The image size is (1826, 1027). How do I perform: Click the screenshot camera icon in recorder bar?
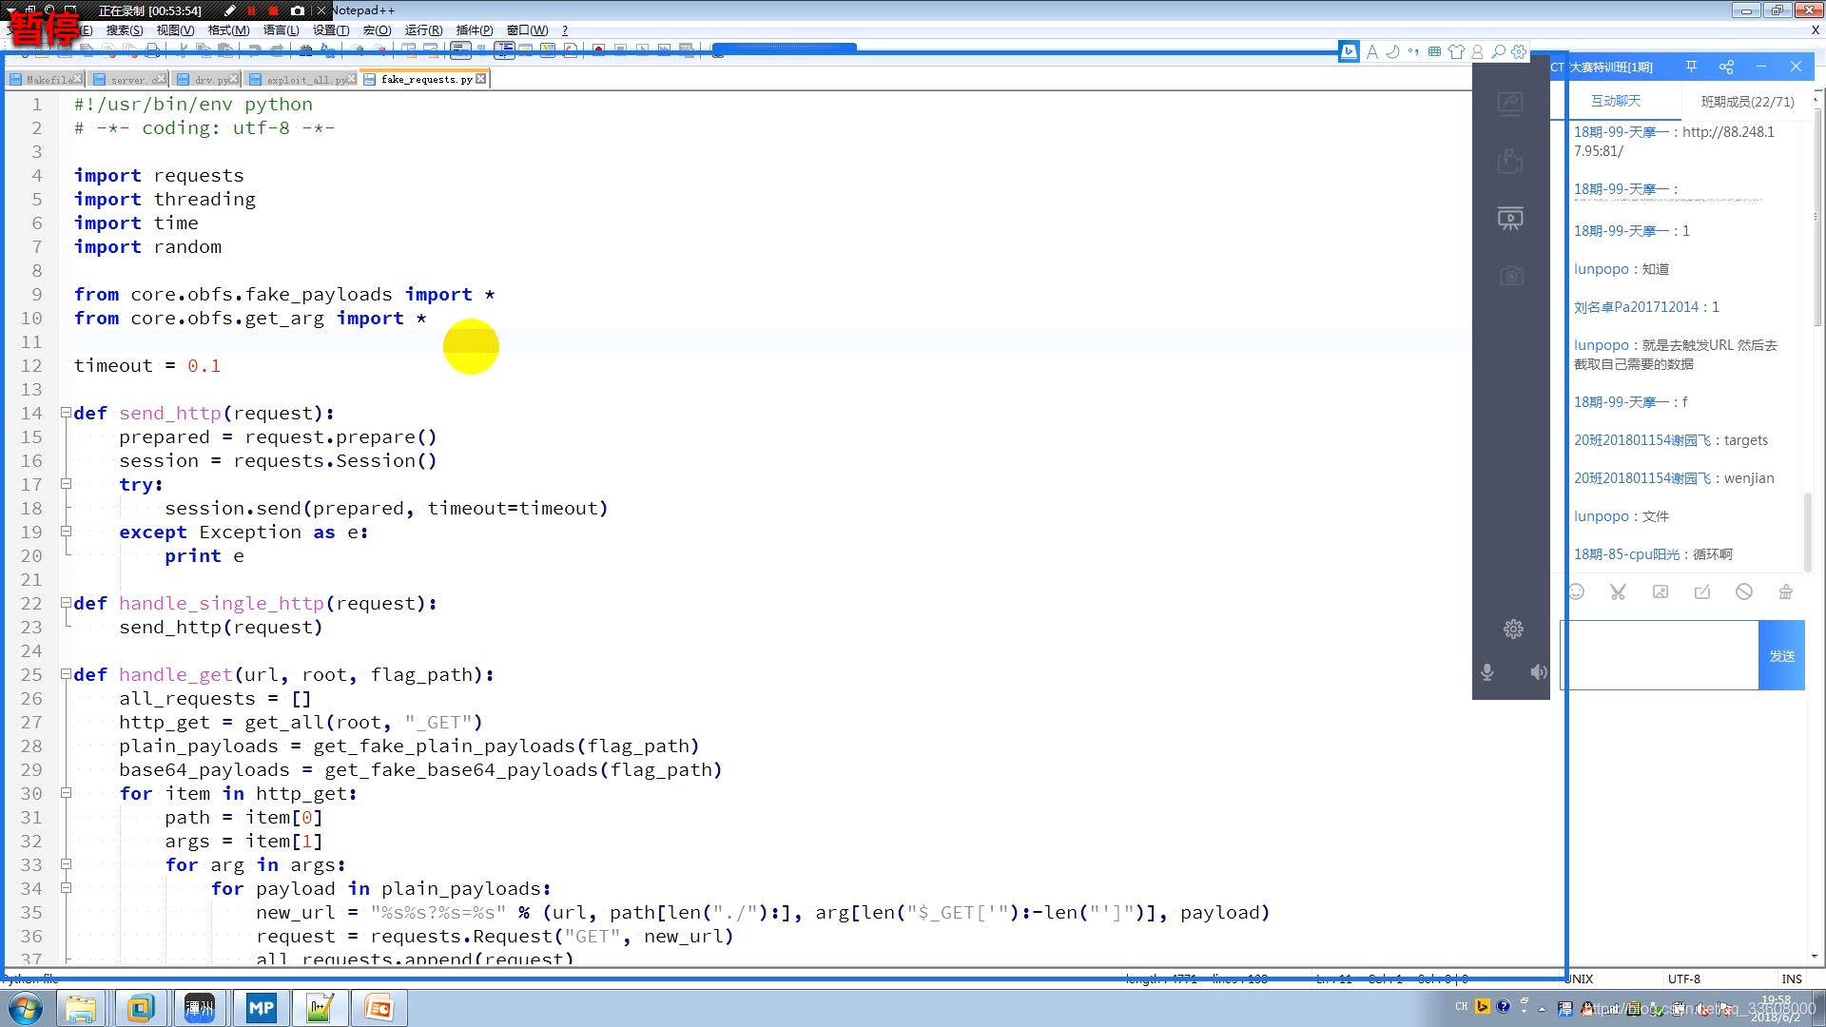pos(298,10)
